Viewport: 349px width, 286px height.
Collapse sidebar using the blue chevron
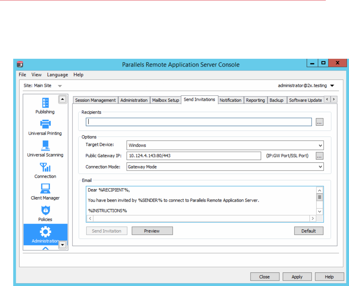[x=45, y=248]
